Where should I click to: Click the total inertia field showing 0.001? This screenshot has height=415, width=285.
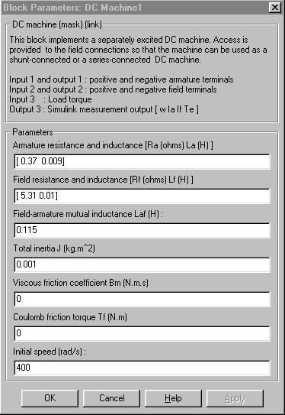pyautogui.click(x=142, y=264)
